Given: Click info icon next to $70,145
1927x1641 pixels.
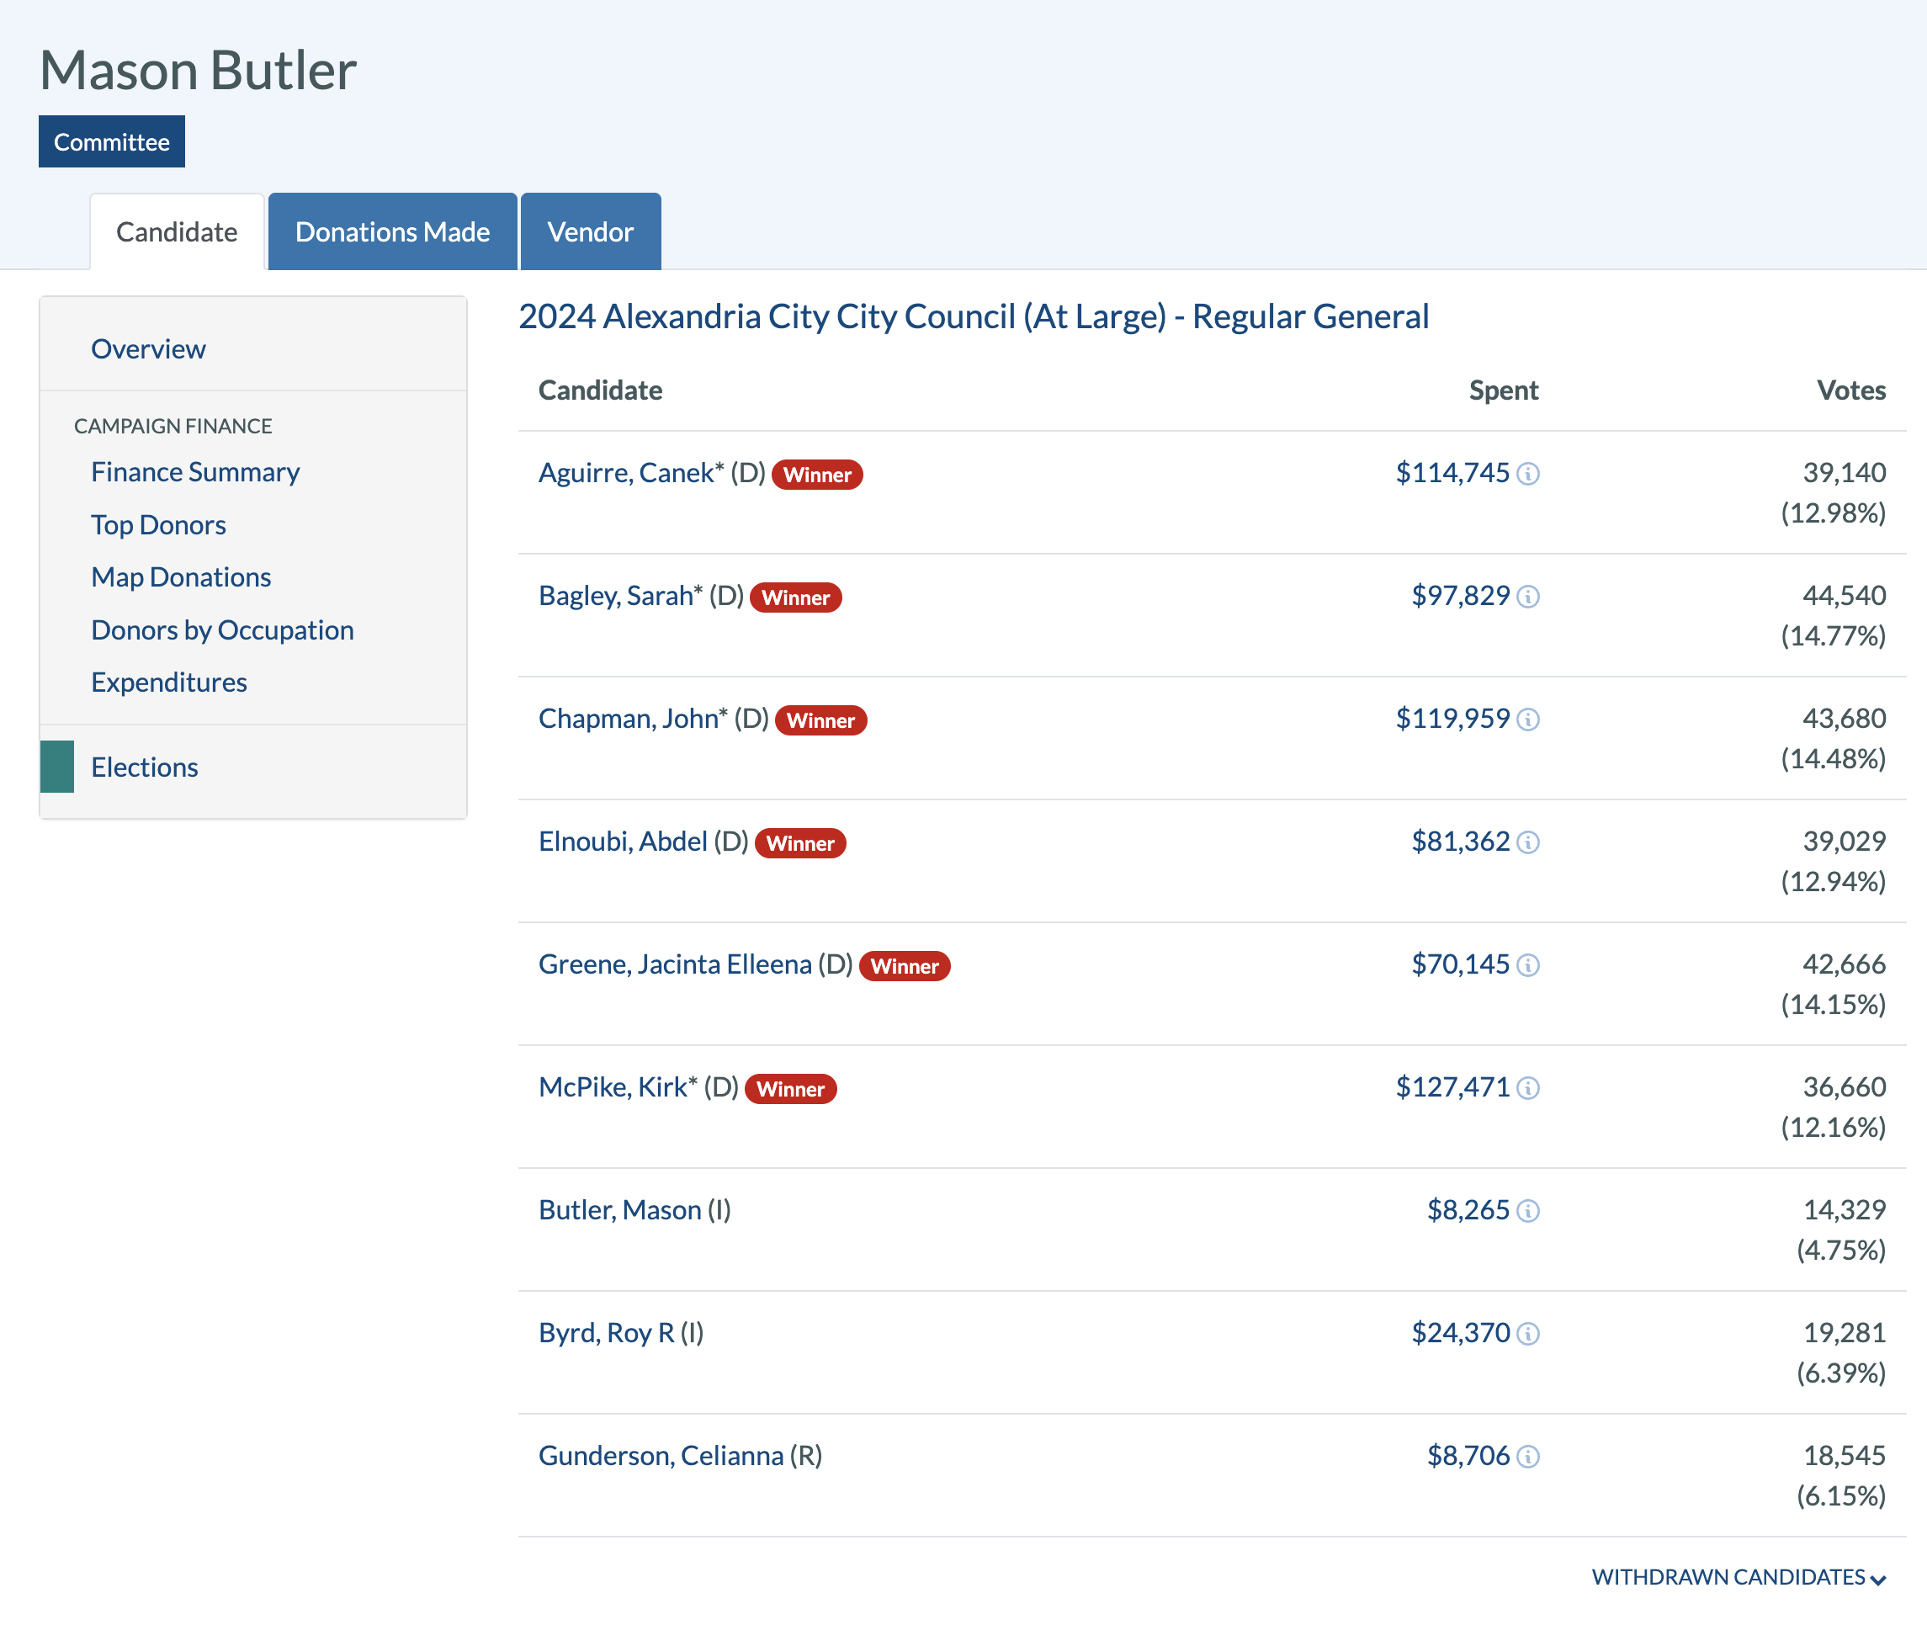Looking at the screenshot, I should tap(1528, 965).
